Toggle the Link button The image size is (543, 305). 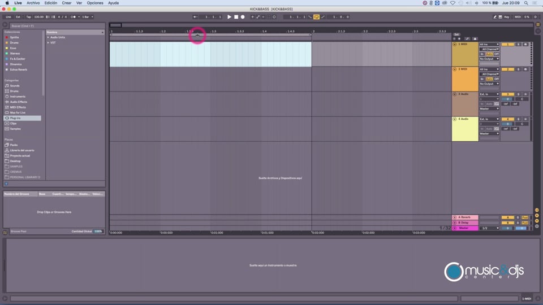coord(8,16)
